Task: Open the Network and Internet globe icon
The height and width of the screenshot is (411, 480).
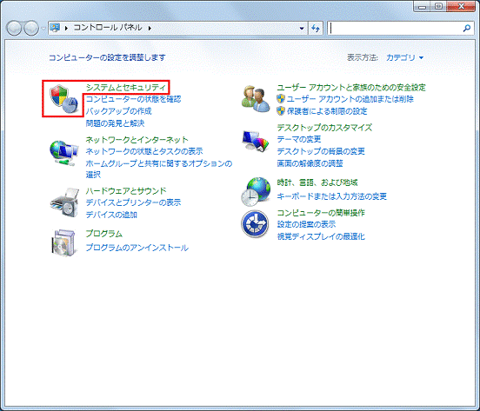Action: [x=63, y=153]
